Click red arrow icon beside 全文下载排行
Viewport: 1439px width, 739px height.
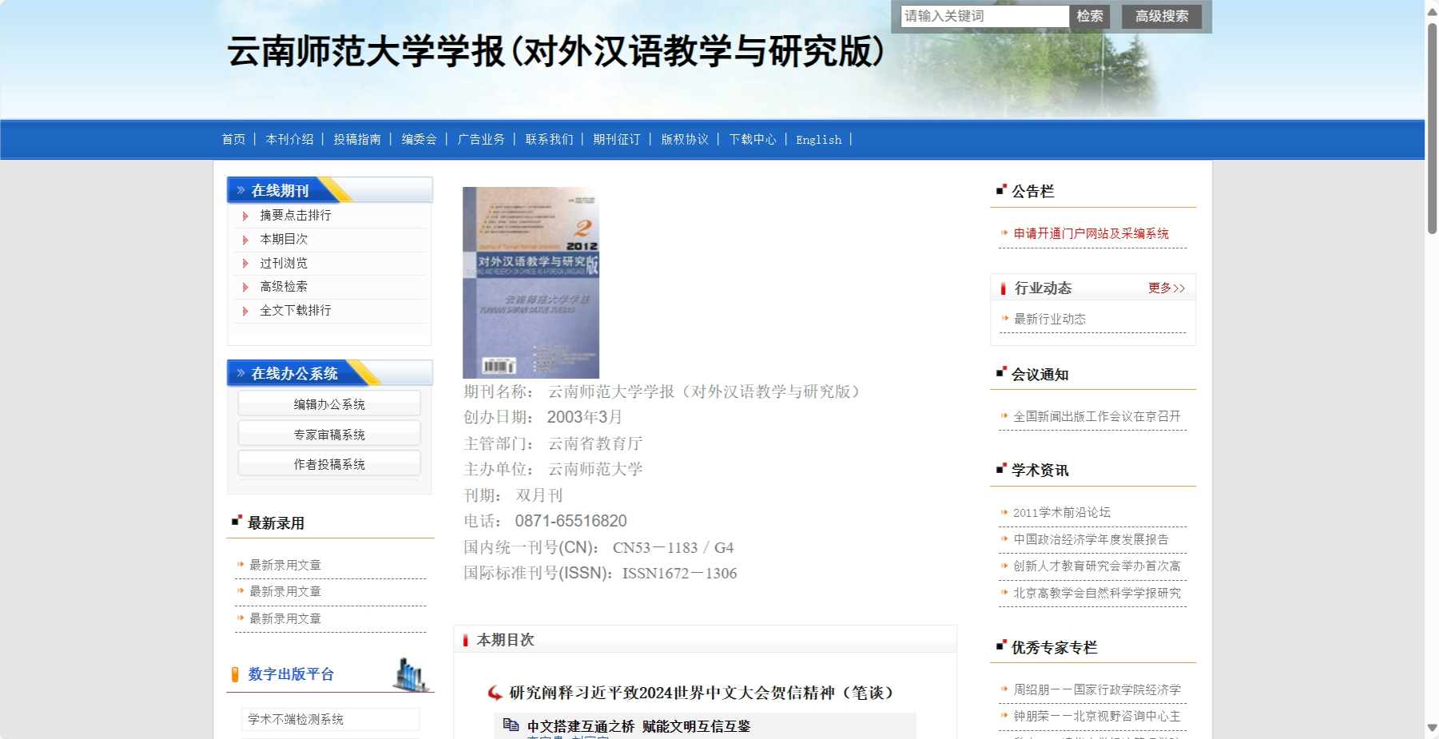coord(245,311)
